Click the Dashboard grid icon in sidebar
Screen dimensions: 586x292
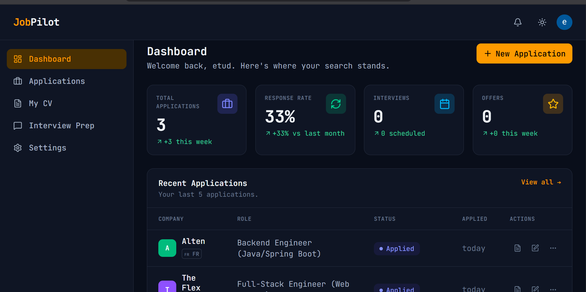[18, 59]
